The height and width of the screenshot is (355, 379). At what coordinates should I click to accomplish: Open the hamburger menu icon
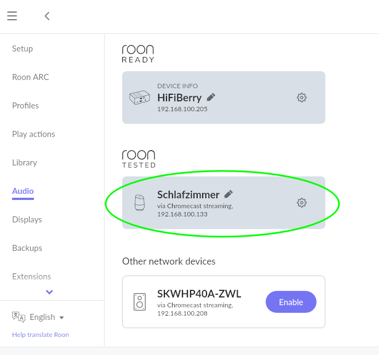pyautogui.click(x=12, y=16)
